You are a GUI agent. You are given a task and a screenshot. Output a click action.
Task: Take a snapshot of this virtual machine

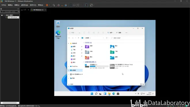[58, 5]
